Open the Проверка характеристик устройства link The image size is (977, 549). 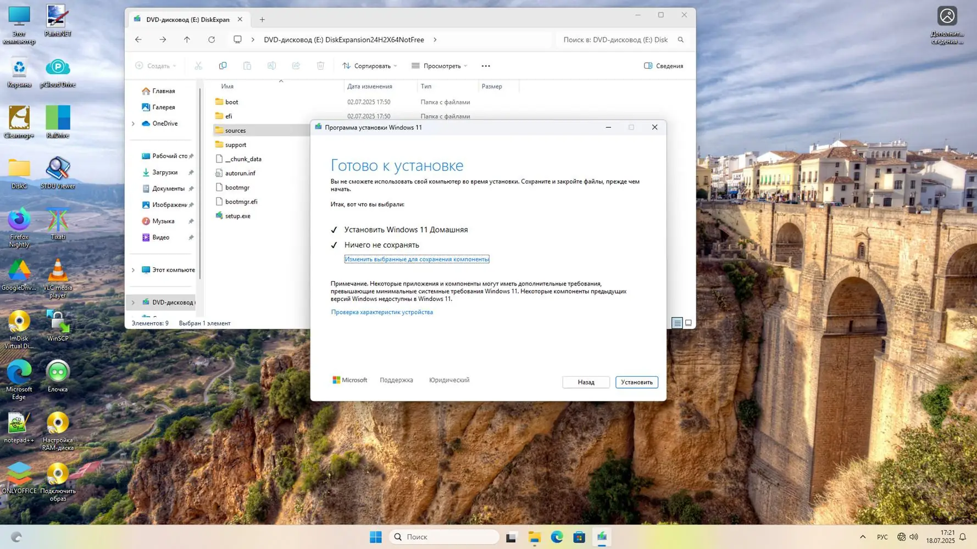[382, 312]
